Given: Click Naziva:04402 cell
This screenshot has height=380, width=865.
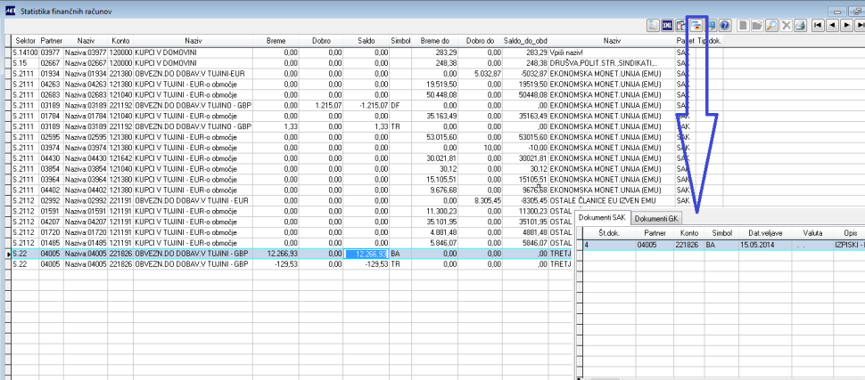Looking at the screenshot, I should [86, 190].
